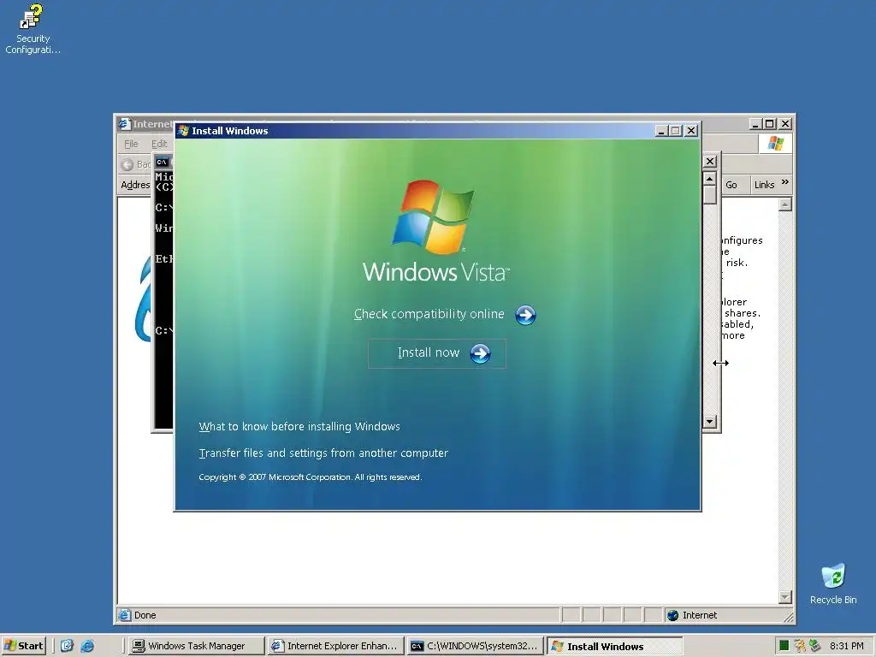Viewport: 876px width, 657px height.
Task: Click the command prompt scroll down arrow
Action: coord(709,422)
